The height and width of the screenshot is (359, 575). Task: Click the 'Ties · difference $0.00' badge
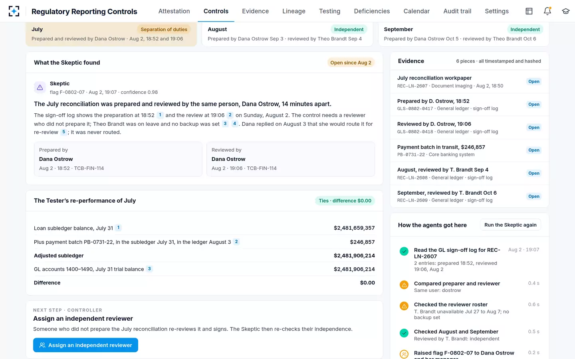(x=345, y=201)
